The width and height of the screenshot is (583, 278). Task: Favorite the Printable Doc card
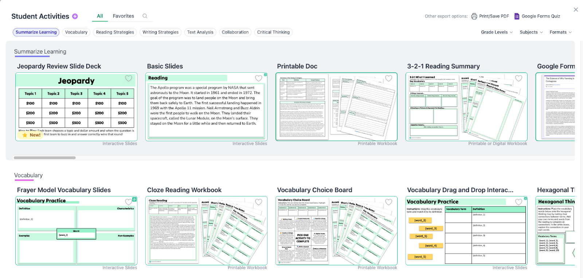click(x=389, y=78)
